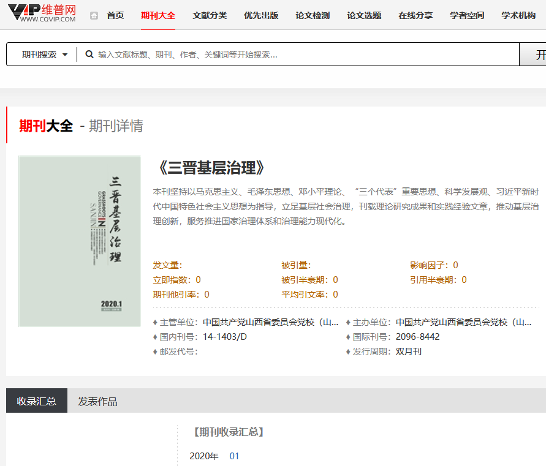546x466 pixels.
Task: Click the 被引半衰期 metric text
Action: coord(309,280)
